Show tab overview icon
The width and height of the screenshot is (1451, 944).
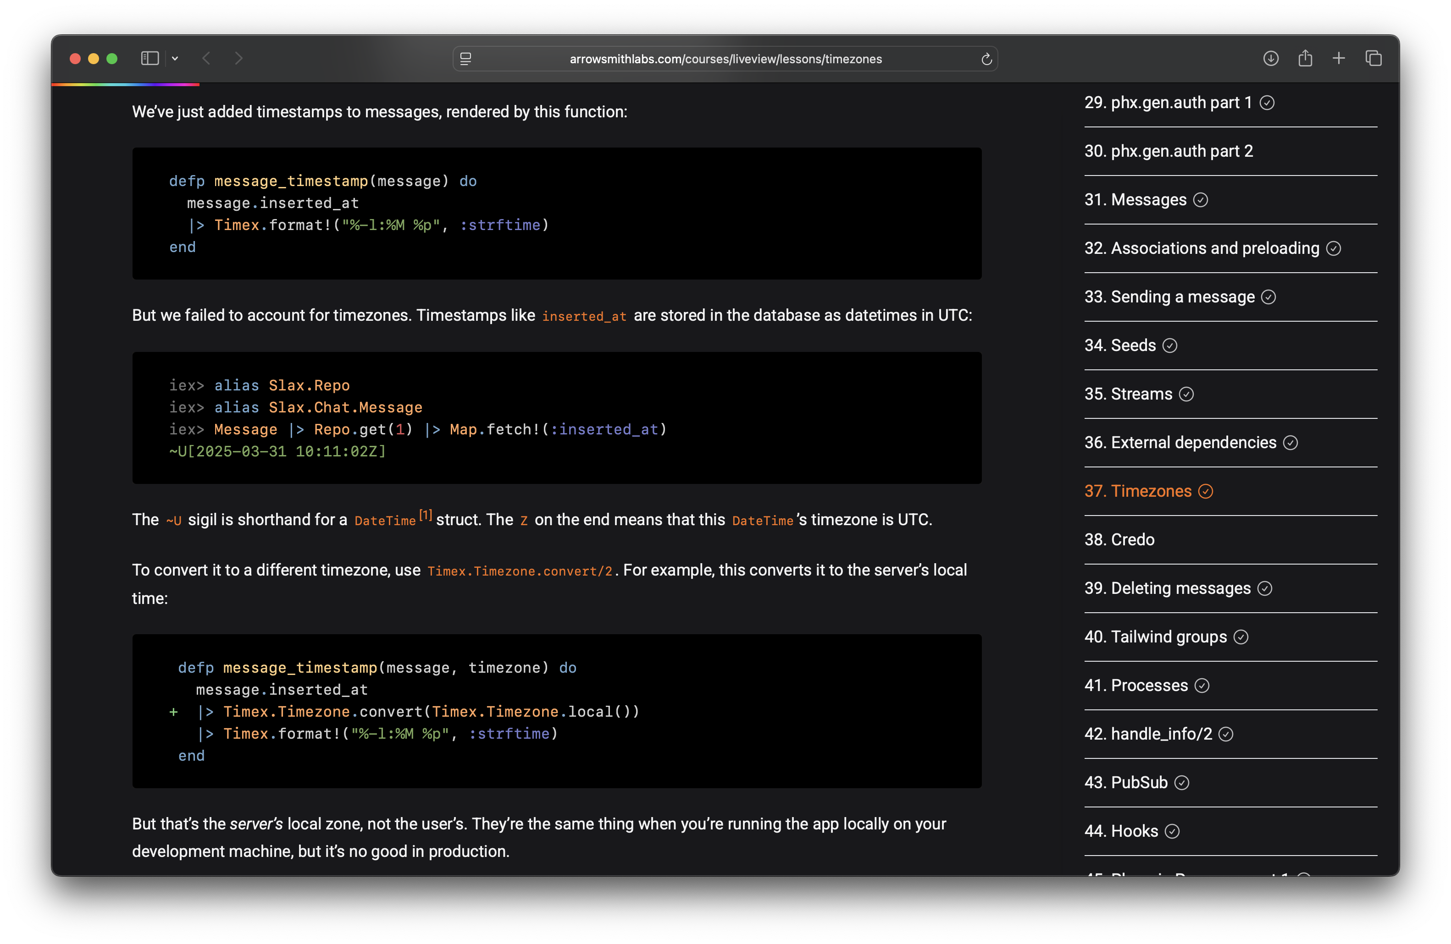1373,59
